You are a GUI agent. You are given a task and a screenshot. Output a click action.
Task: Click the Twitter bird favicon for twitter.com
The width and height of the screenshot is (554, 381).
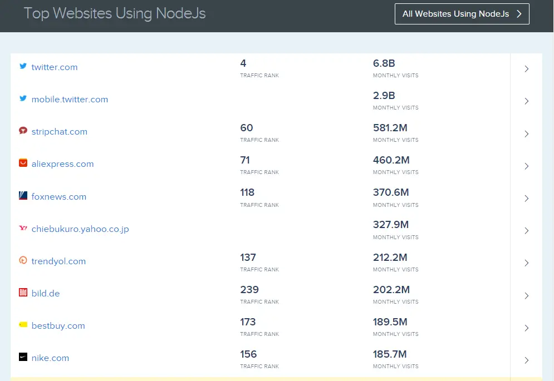click(x=22, y=66)
